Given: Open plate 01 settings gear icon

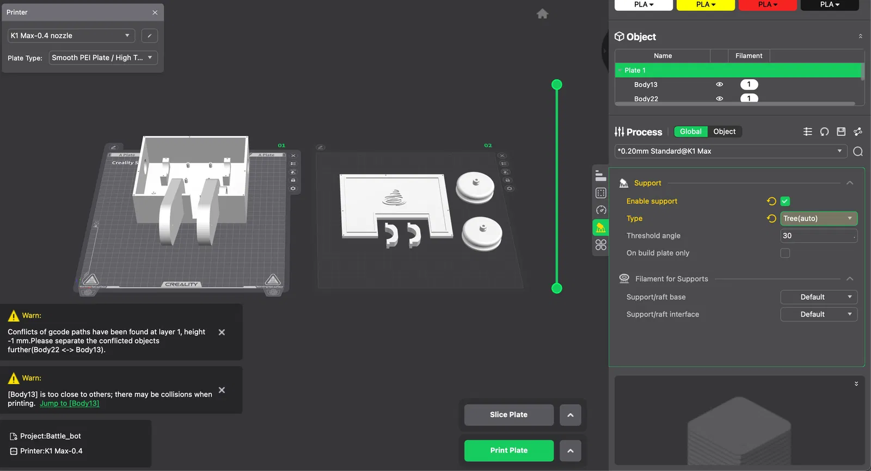Looking at the screenshot, I should click(293, 188).
